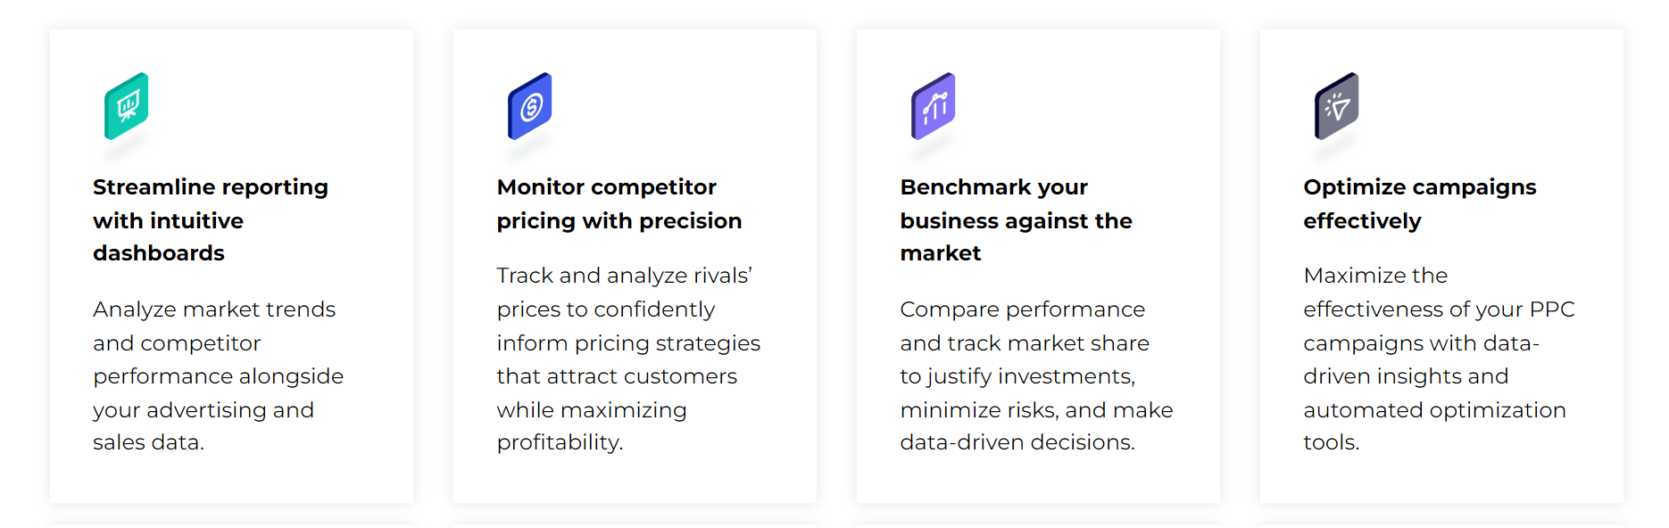Click the 'Track and analyze rivals' prices' paragraph
1669x528 pixels.
pyautogui.click(x=628, y=359)
